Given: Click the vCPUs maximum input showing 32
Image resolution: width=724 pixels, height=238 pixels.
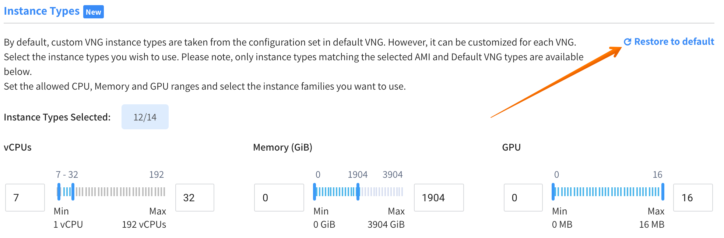Looking at the screenshot, I should tap(195, 198).
